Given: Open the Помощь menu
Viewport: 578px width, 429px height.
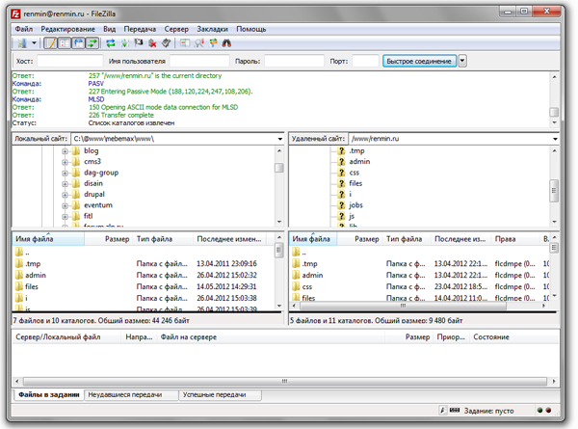Looking at the screenshot, I should (251, 29).
